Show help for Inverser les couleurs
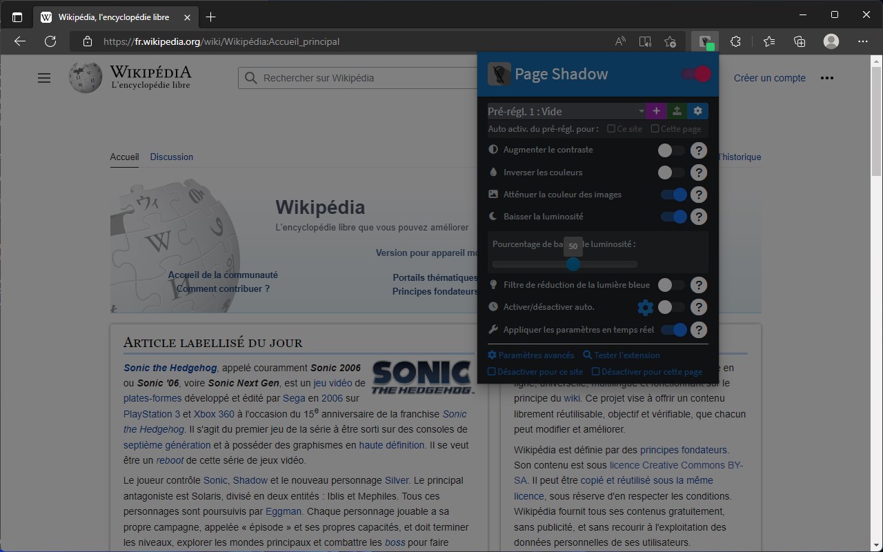Image resolution: width=883 pixels, height=552 pixels. click(x=699, y=172)
